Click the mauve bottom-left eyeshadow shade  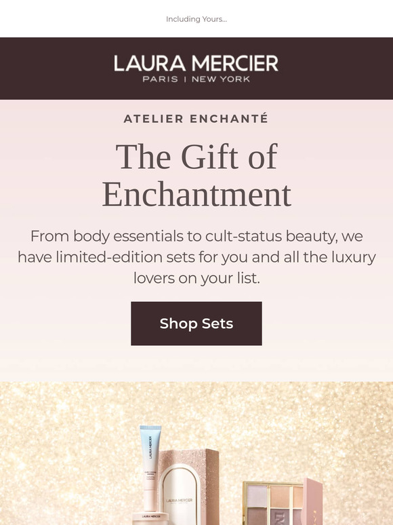(257, 517)
